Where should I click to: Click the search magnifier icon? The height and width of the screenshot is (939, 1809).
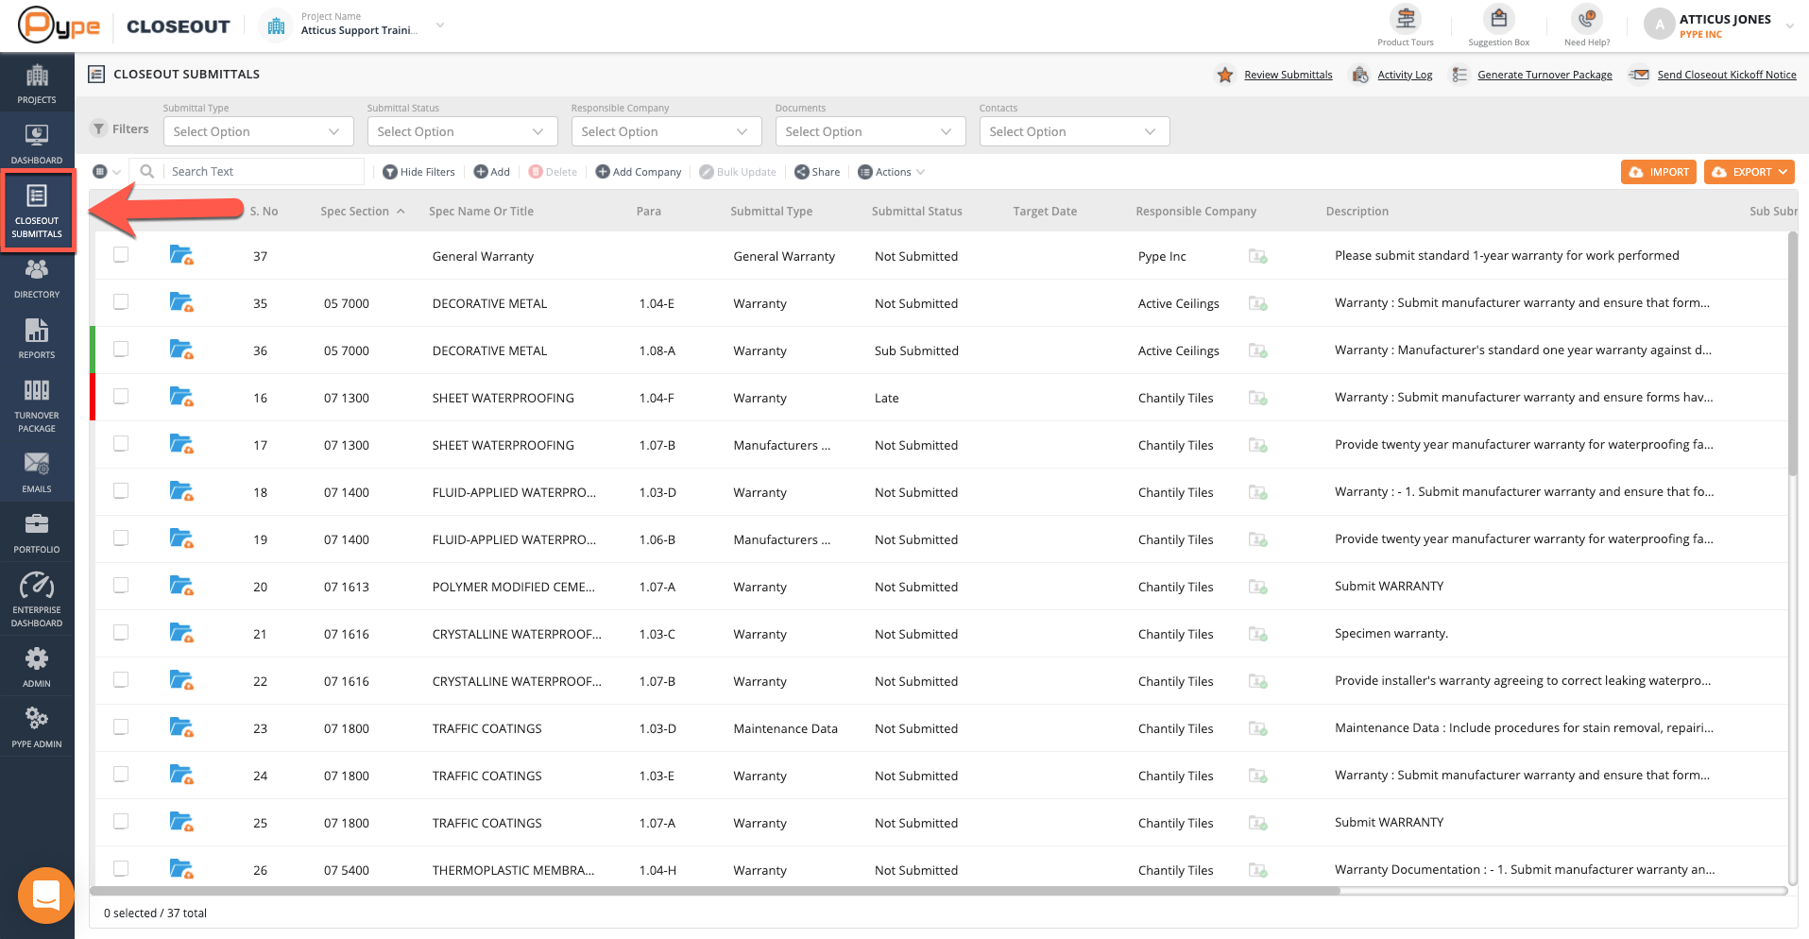[147, 171]
